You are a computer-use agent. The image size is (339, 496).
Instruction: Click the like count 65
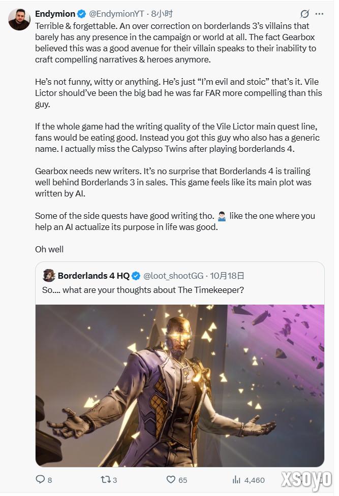pyautogui.click(x=183, y=480)
